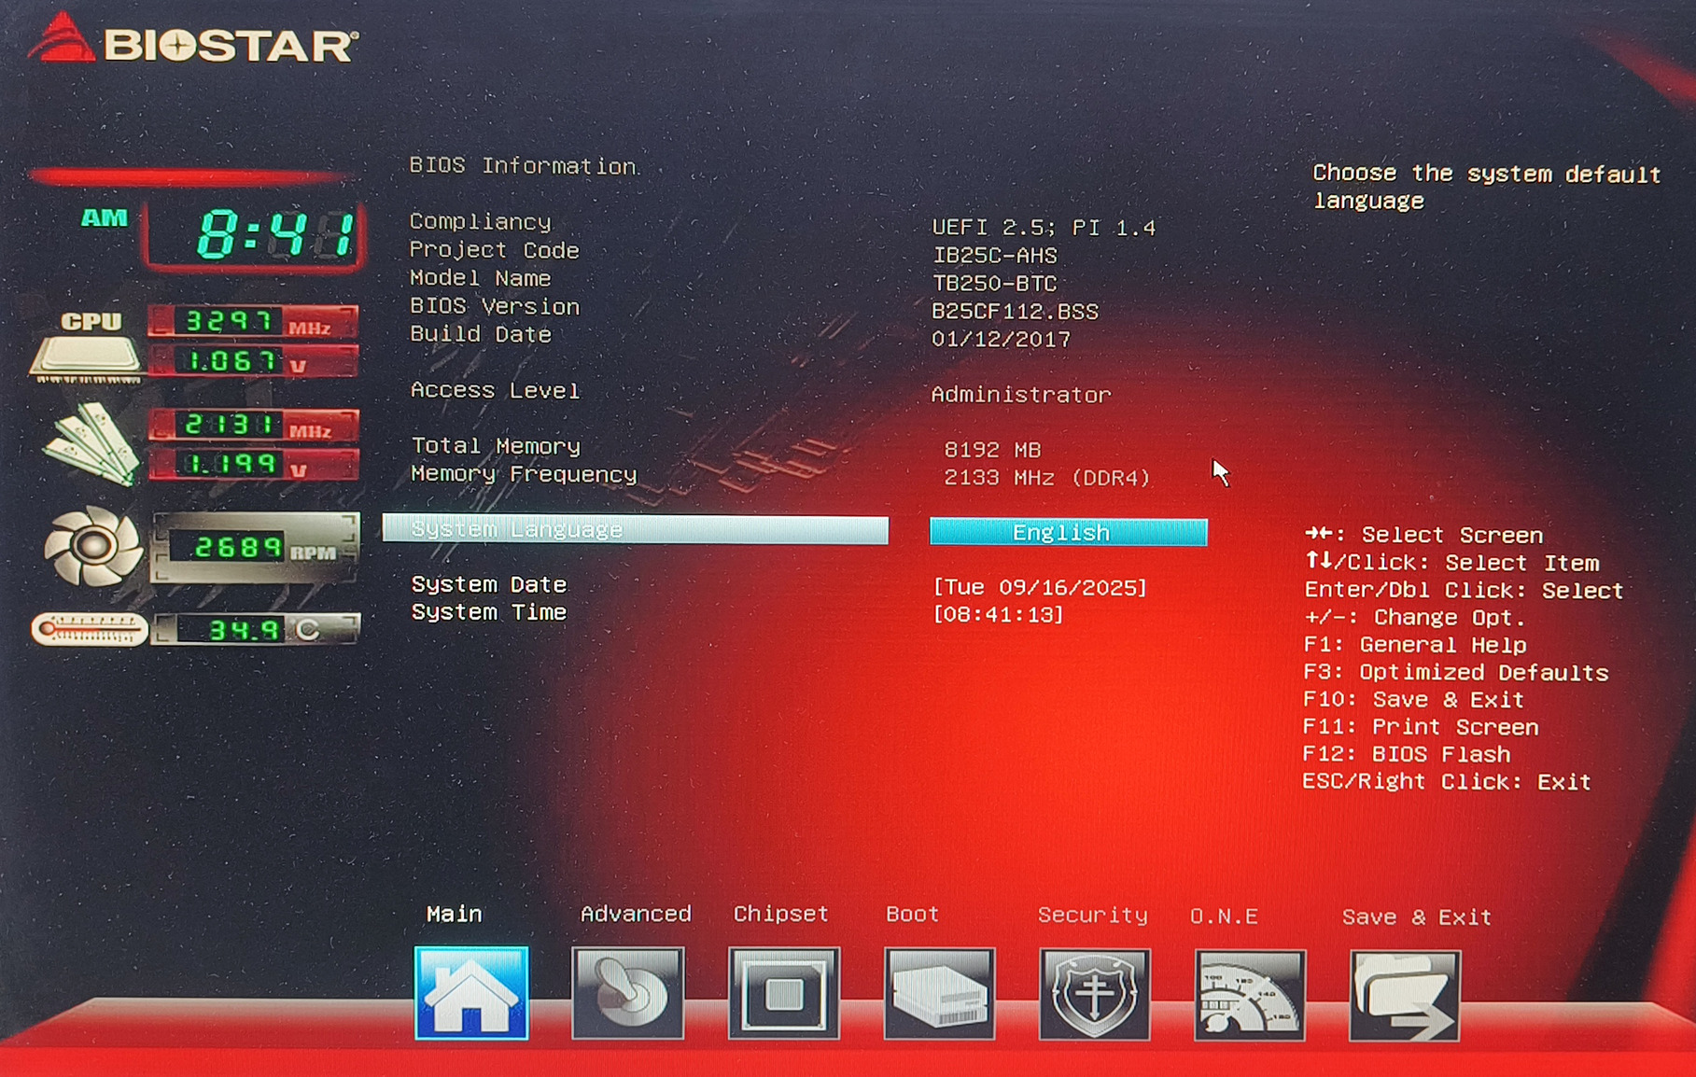Viewport: 1696px width, 1077px height.
Task: Select the System Date label
Action: coord(489,584)
